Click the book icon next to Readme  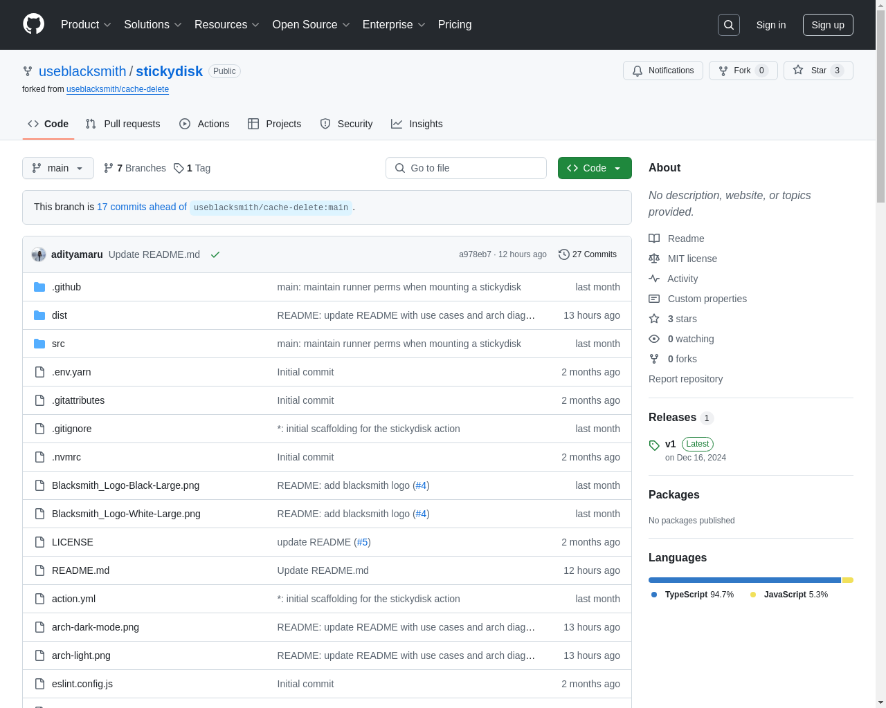pos(654,239)
